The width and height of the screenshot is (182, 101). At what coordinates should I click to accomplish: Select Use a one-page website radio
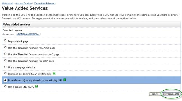pyautogui.click(x=5, y=67)
